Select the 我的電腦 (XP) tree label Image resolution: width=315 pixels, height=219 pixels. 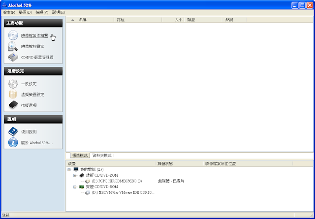coord(92,170)
